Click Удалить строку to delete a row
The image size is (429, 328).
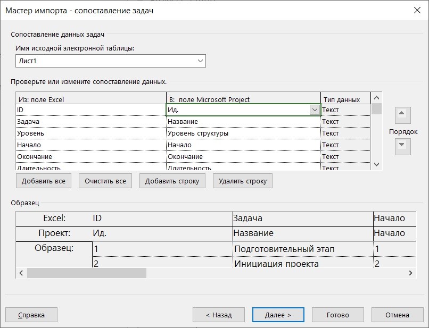(x=243, y=181)
